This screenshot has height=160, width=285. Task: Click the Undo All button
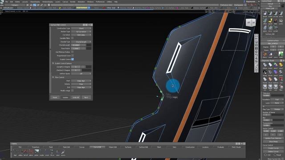click(76, 97)
